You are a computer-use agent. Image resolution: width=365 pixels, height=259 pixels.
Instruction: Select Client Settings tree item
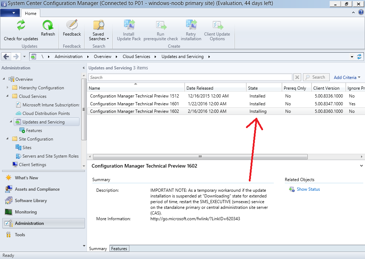29,165
